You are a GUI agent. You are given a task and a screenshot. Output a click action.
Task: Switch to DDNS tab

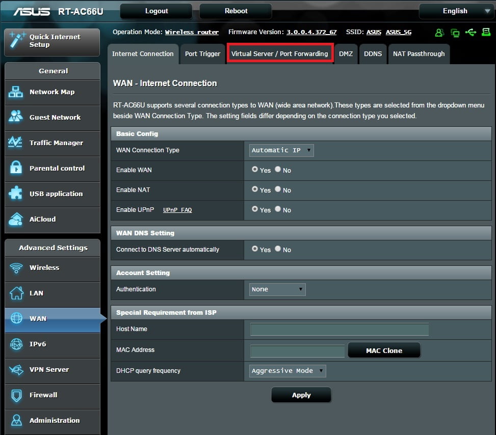tap(373, 54)
